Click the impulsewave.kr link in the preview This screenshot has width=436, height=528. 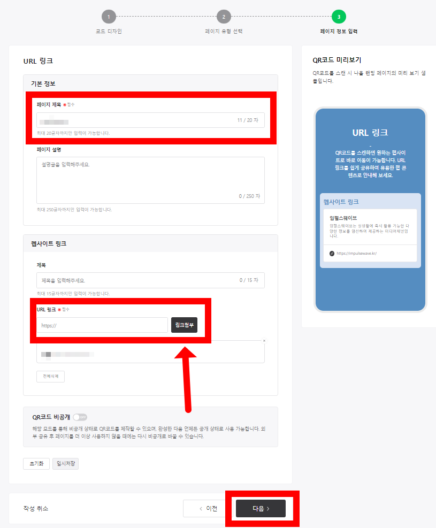click(x=356, y=254)
